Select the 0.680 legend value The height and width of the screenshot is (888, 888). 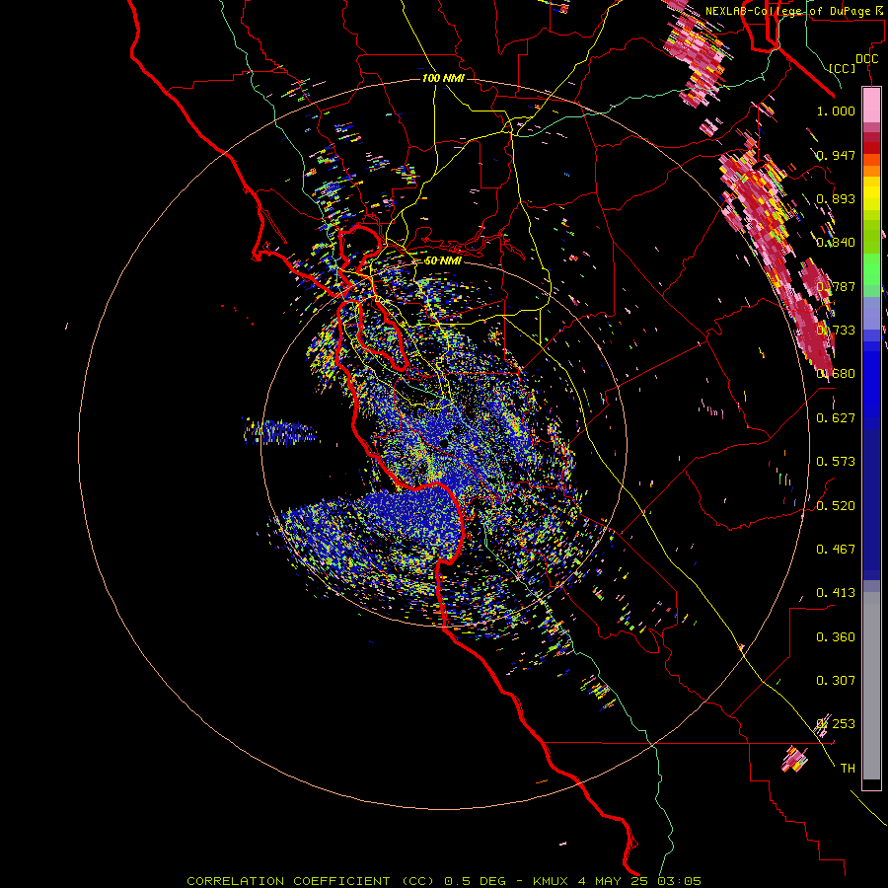[x=836, y=374]
